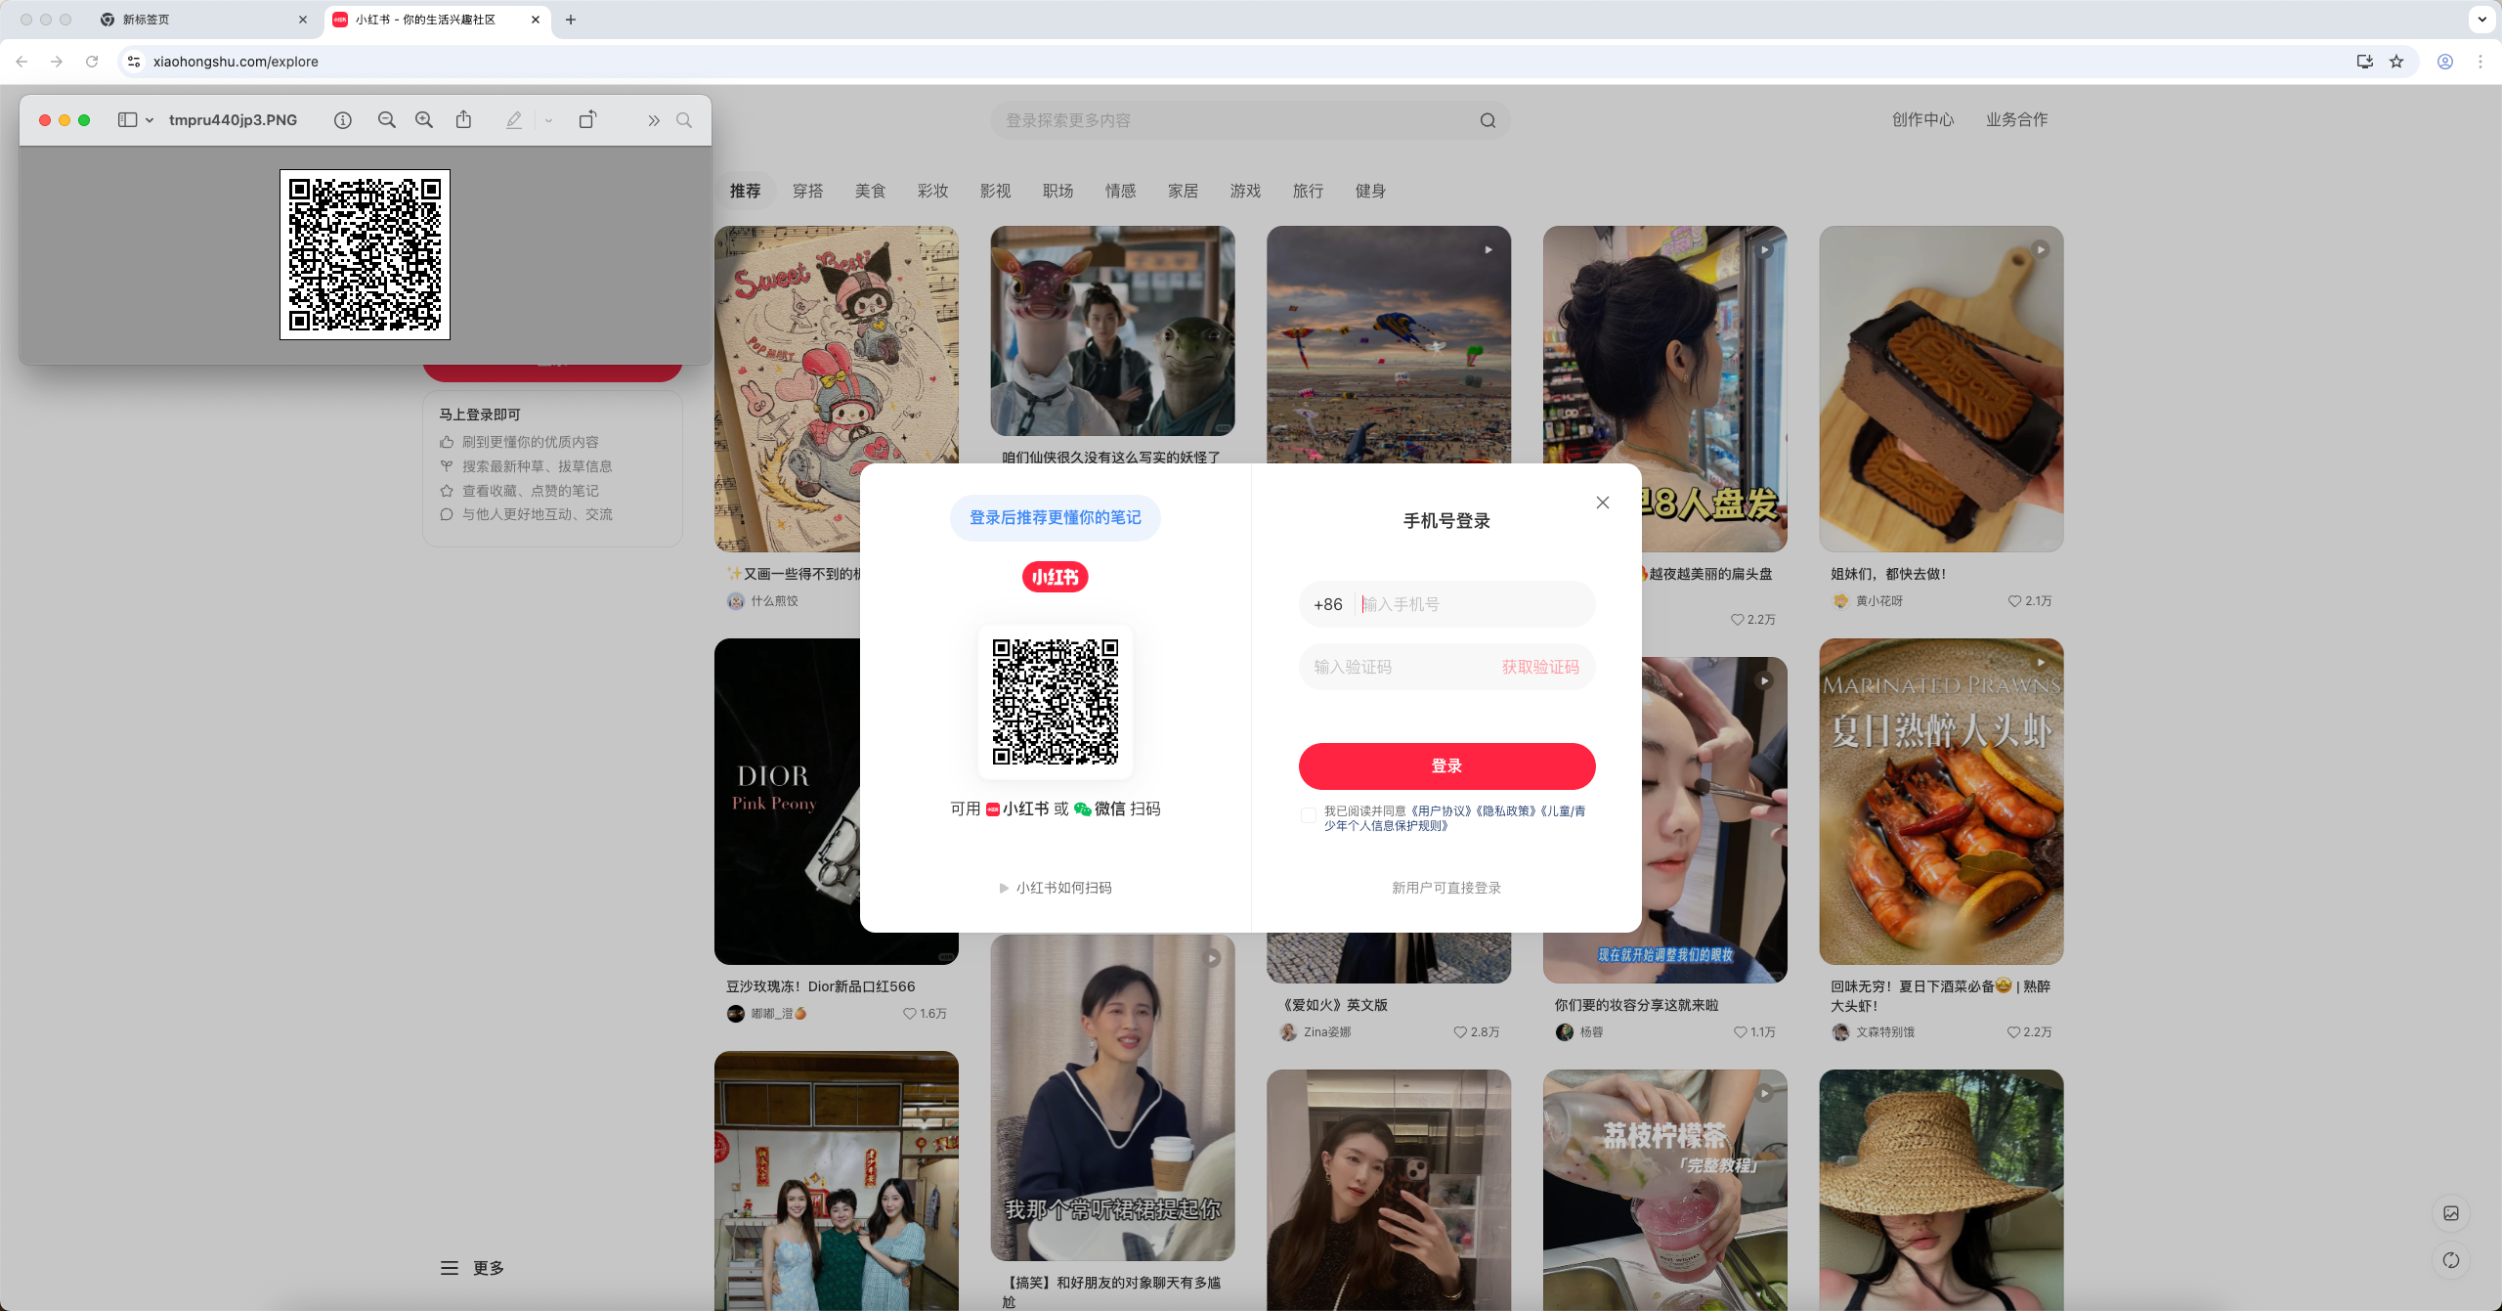Expand 小红书如何扫码 disclosure triangle
2502x1311 pixels.
pyautogui.click(x=1004, y=888)
